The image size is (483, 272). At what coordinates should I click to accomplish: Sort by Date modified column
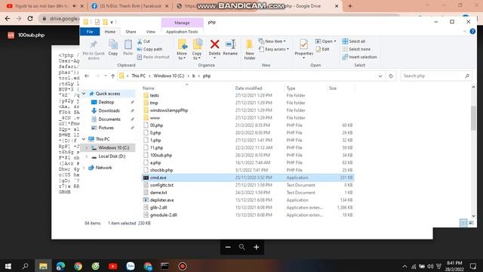pos(248,88)
